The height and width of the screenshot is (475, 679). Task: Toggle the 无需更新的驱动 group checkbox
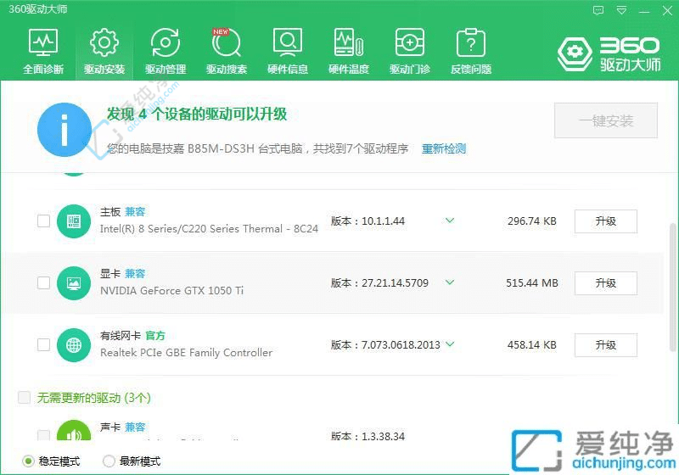point(25,397)
